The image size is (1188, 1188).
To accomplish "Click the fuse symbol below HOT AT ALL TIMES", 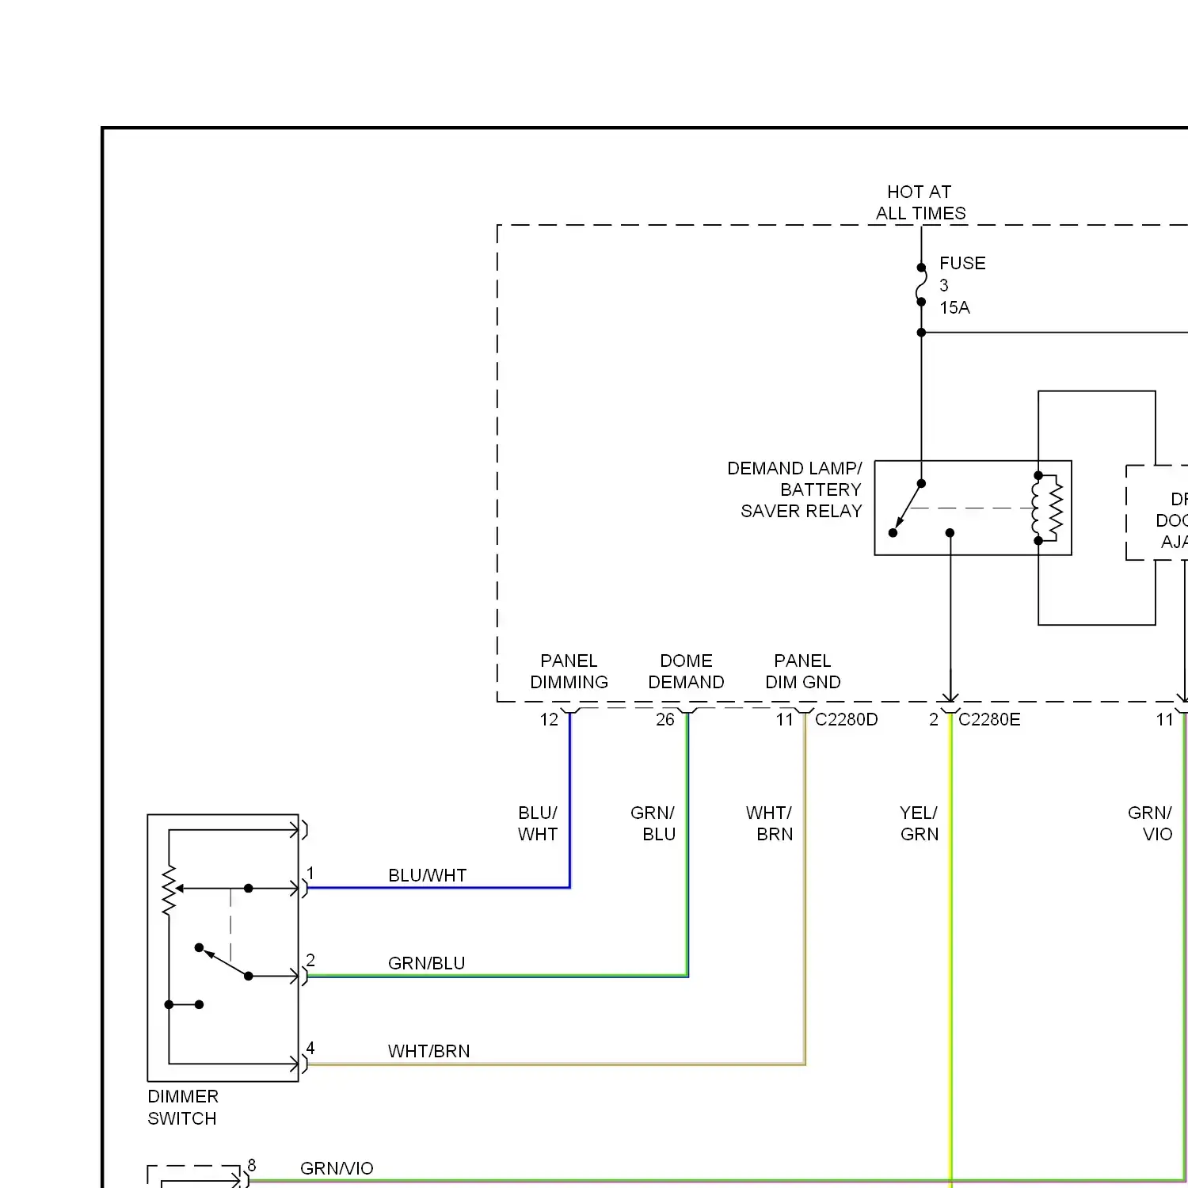I will coord(921,284).
